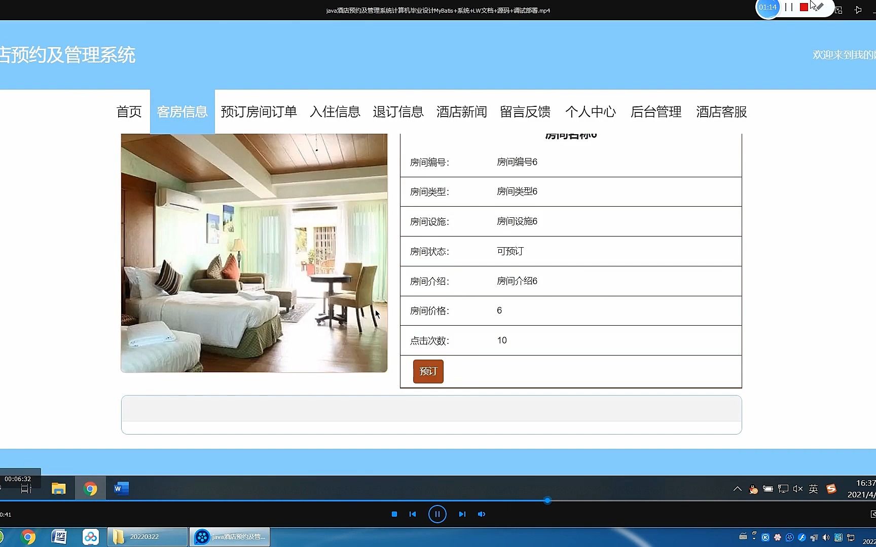The height and width of the screenshot is (547, 876).
Task: Expand hidden icons in the system tray
Action: (x=737, y=488)
